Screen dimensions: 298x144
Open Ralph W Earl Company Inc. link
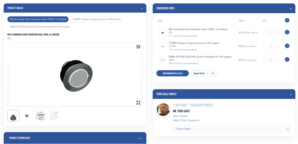pyautogui.click(x=187, y=120)
